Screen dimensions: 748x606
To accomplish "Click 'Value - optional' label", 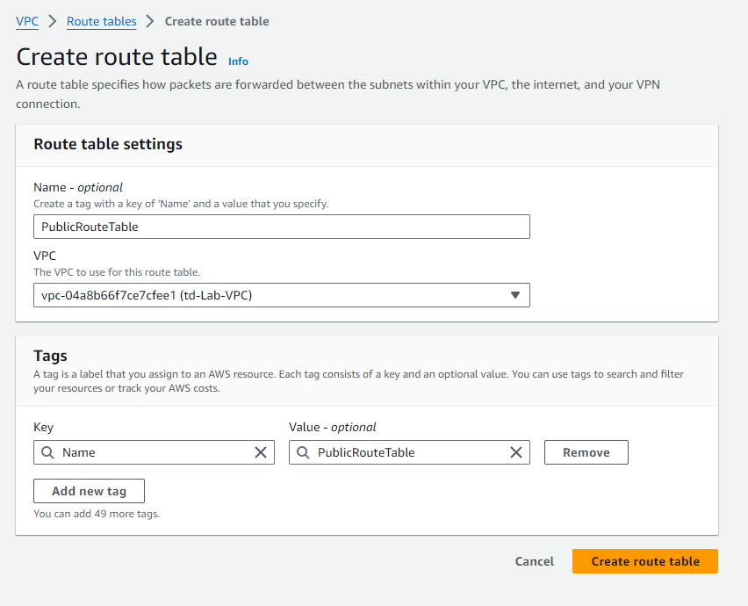I will click(333, 427).
